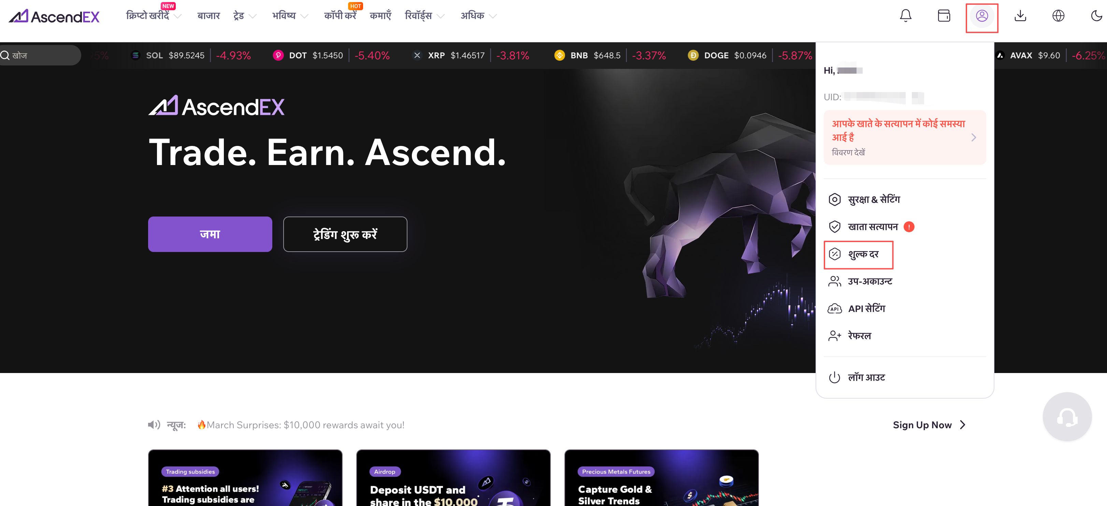The image size is (1107, 506).
Task: Click the news speaker icon
Action: (154, 425)
